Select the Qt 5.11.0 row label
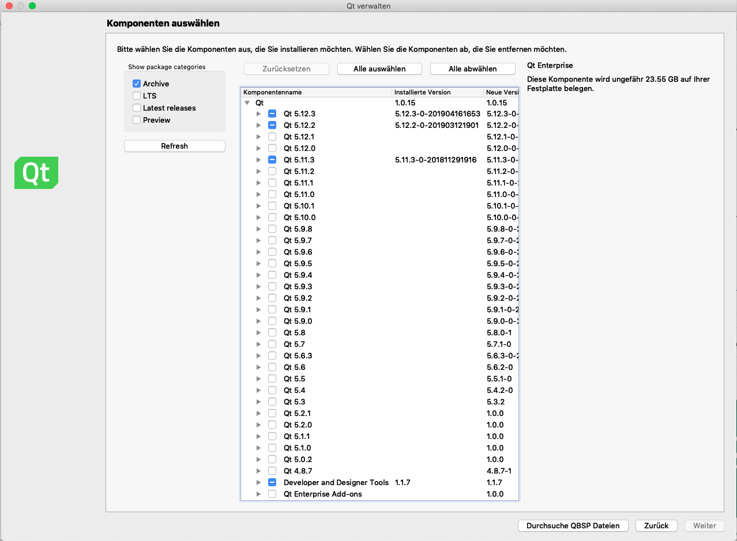Screen dimensions: 737x541 point(299,194)
